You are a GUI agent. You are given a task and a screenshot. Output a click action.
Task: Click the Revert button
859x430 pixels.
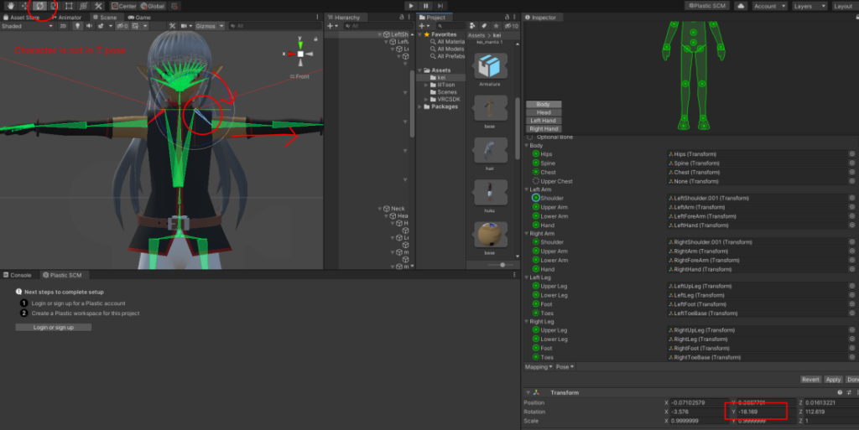(x=810, y=379)
